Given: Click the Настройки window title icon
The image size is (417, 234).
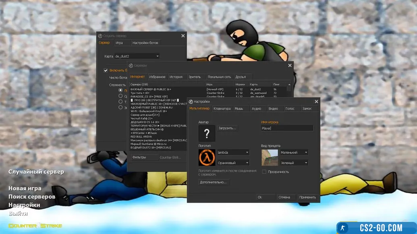Looking at the screenshot, I should click(x=191, y=102).
